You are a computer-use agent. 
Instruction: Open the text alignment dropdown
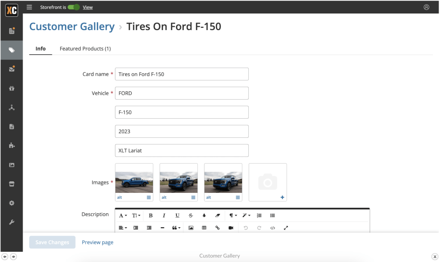tap(123, 228)
